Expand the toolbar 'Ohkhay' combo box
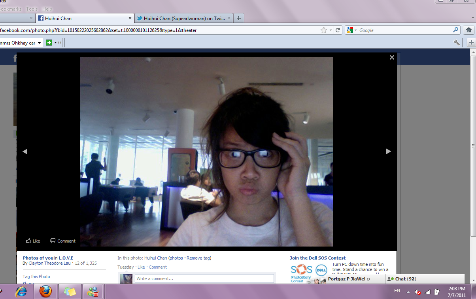 click(x=39, y=43)
